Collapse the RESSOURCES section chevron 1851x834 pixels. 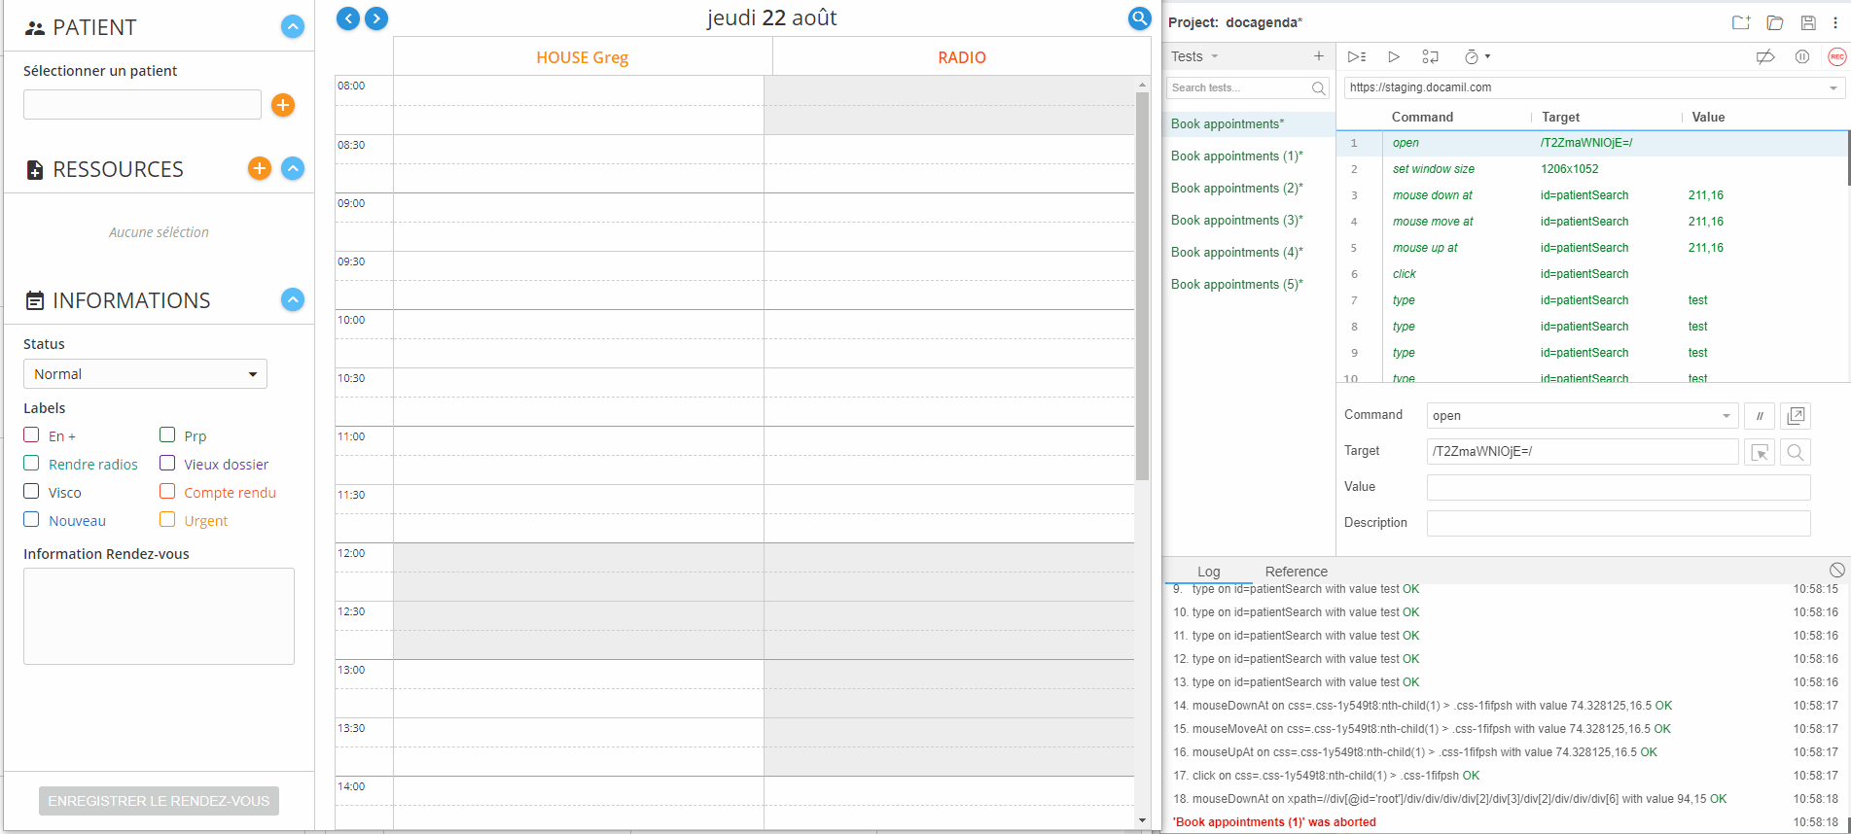point(293,168)
